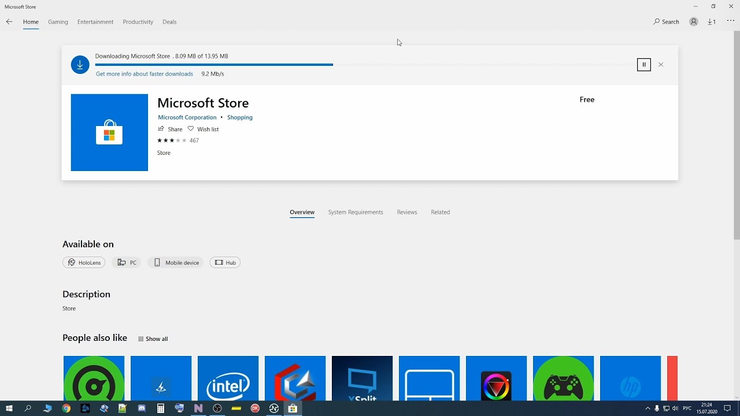Screen dimensions: 740x416
Task: Open the XSplit app tile
Action: [362, 378]
